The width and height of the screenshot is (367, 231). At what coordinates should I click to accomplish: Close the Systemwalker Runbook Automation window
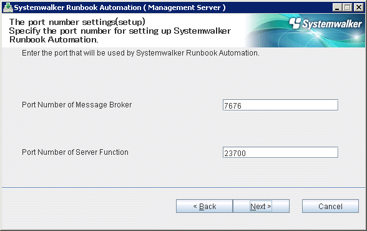tap(358, 7)
